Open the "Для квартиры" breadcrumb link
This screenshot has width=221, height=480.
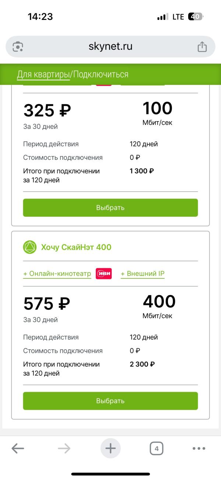(x=43, y=75)
